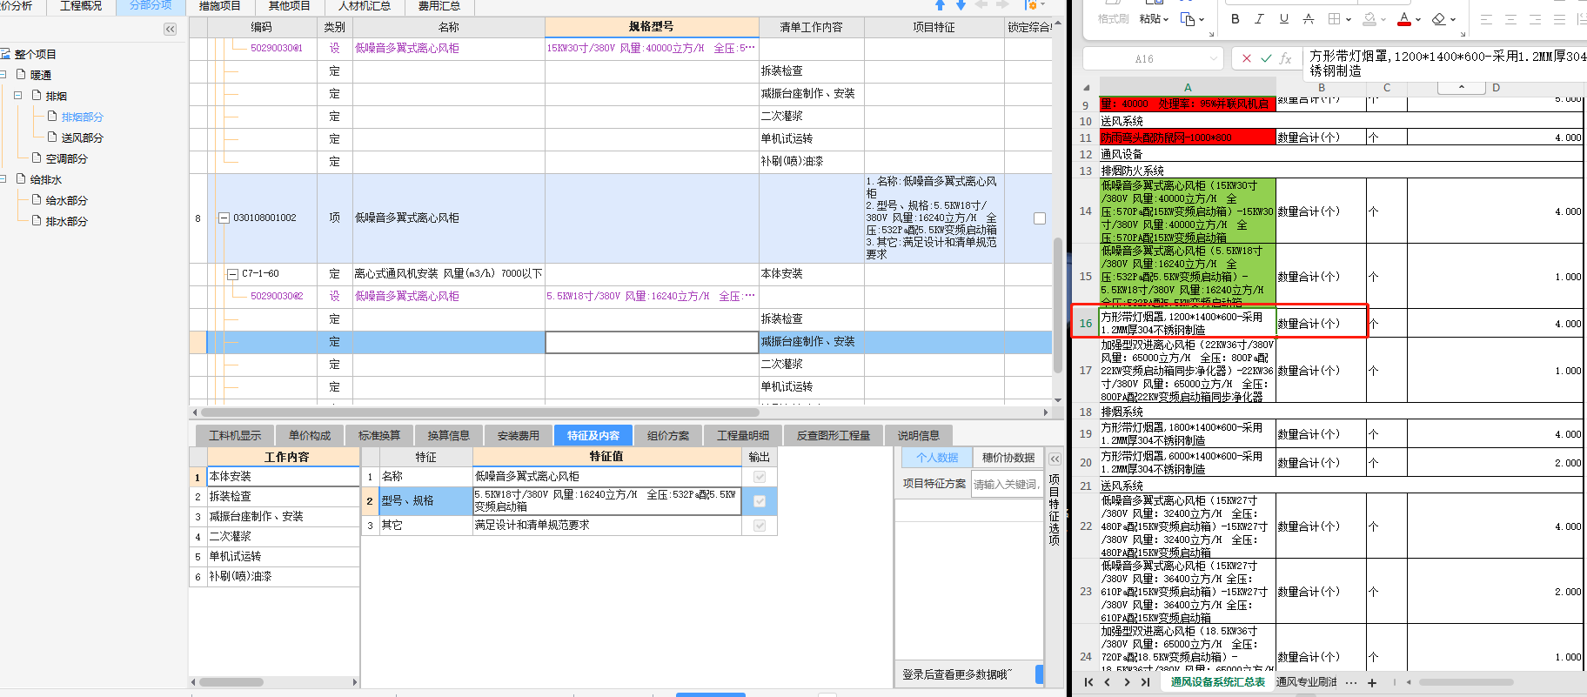The image size is (1587, 697).
Task: Collapse item 030108001002 in the grid
Action: coord(224,218)
